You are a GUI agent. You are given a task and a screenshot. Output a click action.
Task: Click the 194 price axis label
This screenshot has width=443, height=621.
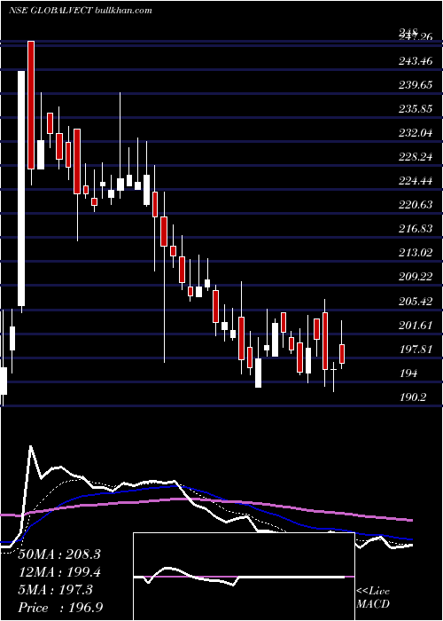[408, 373]
